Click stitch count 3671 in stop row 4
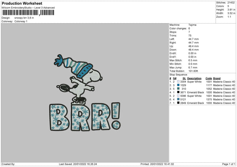The width and height of the screenshot is (237, 167). click(183, 93)
